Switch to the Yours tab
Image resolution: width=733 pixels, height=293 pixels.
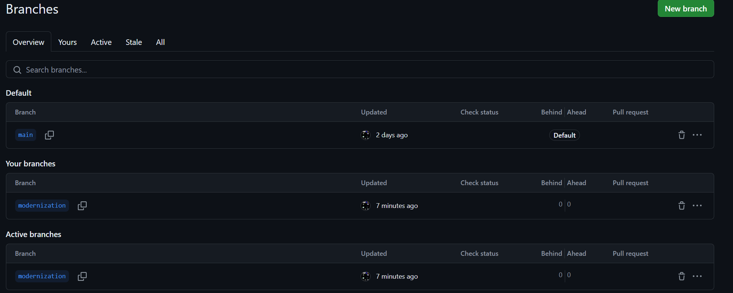[68, 42]
